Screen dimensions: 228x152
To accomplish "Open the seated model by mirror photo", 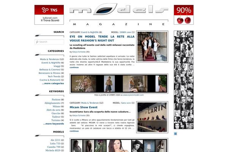I will [x=135, y=84].
